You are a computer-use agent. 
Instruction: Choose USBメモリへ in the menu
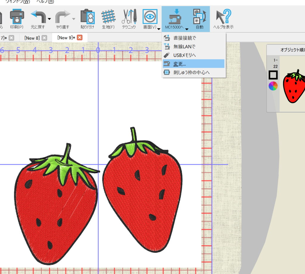pyautogui.click(x=184, y=55)
